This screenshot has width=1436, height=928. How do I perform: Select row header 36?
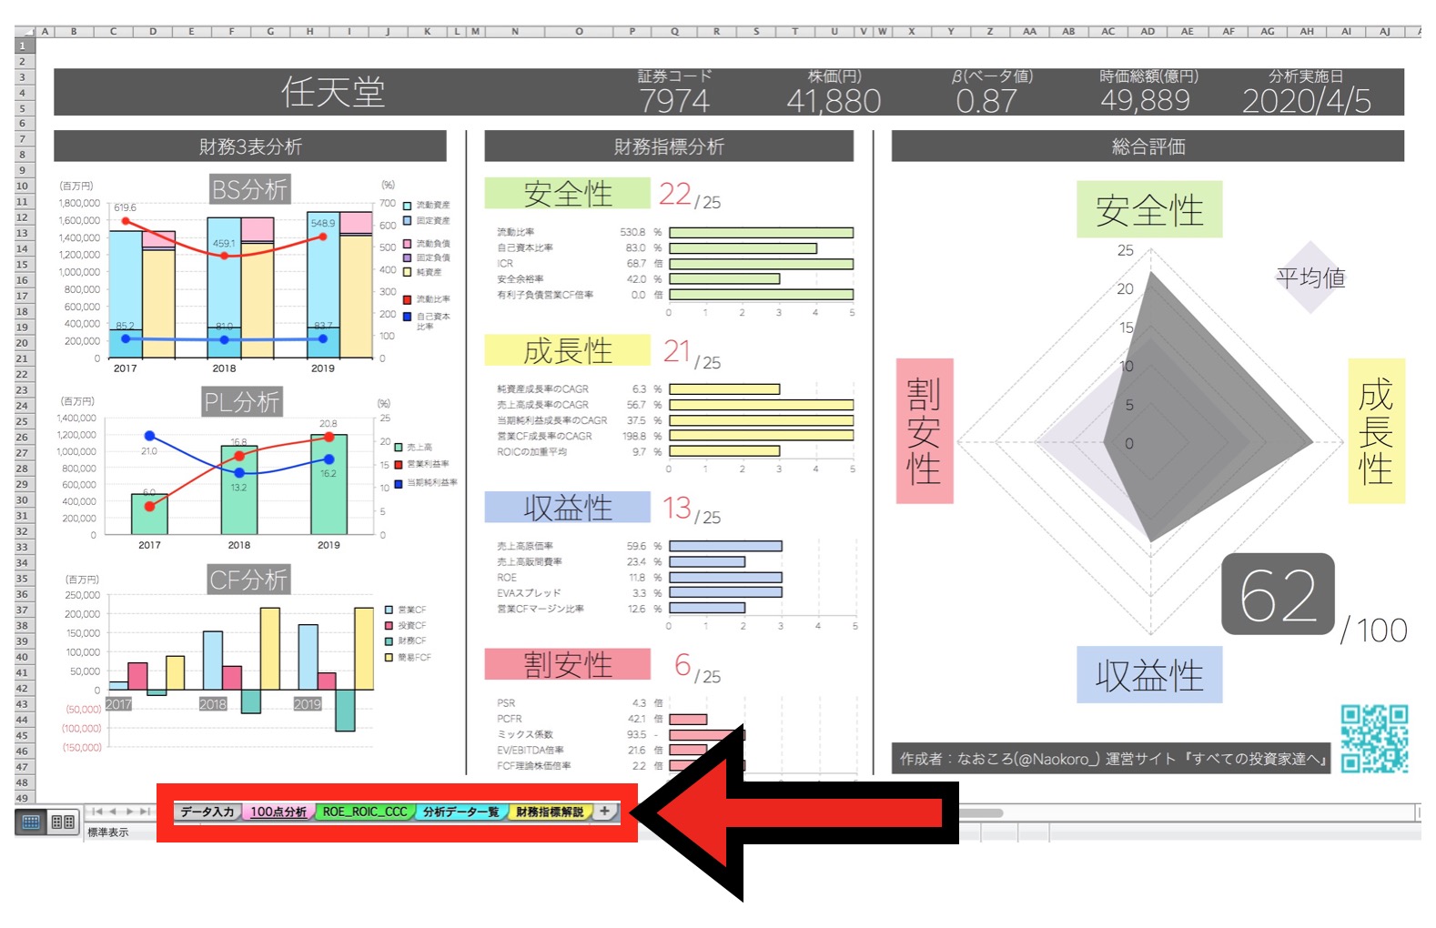[x=24, y=594]
